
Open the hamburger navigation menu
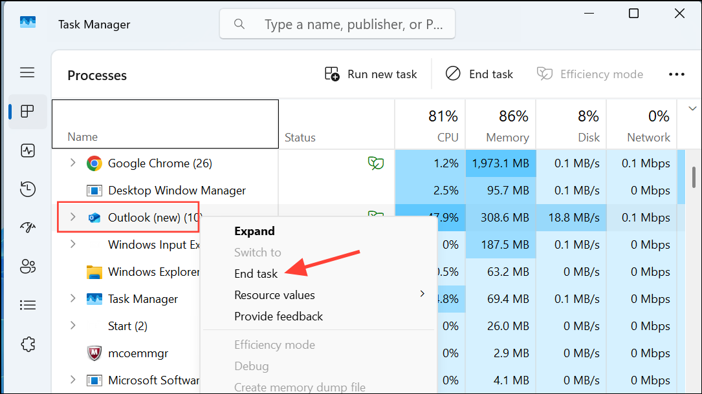[x=27, y=72]
